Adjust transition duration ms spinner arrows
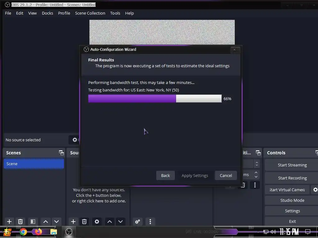Viewport: 318px width, 238px height. [x=256, y=175]
